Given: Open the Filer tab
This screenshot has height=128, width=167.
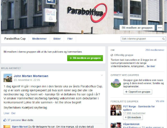Looking at the screenshot, I should coord(70,39).
